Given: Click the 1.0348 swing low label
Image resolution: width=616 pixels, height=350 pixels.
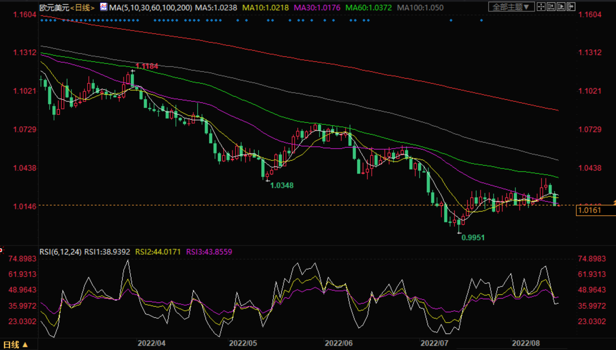Looking at the screenshot, I should [282, 186].
